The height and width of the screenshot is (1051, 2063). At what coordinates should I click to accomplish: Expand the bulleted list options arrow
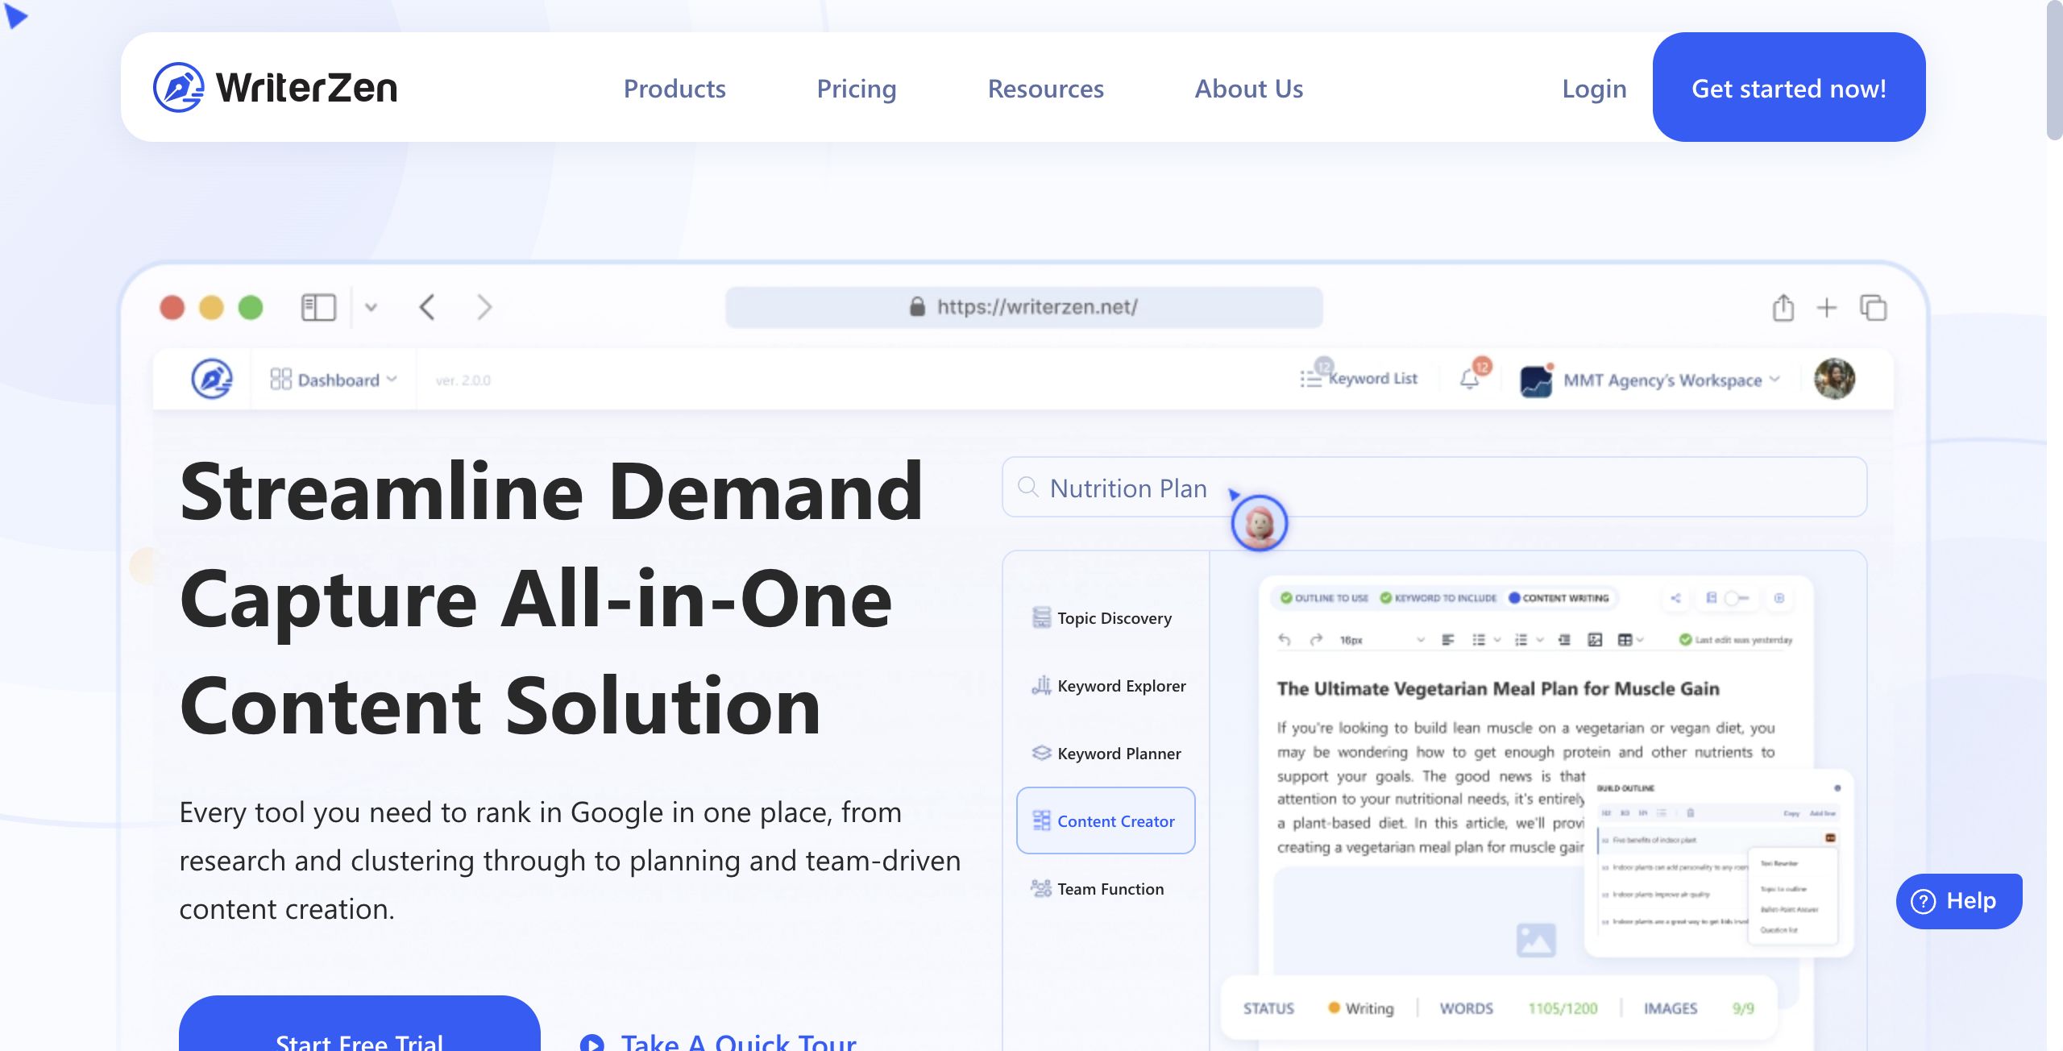pos(1497,640)
